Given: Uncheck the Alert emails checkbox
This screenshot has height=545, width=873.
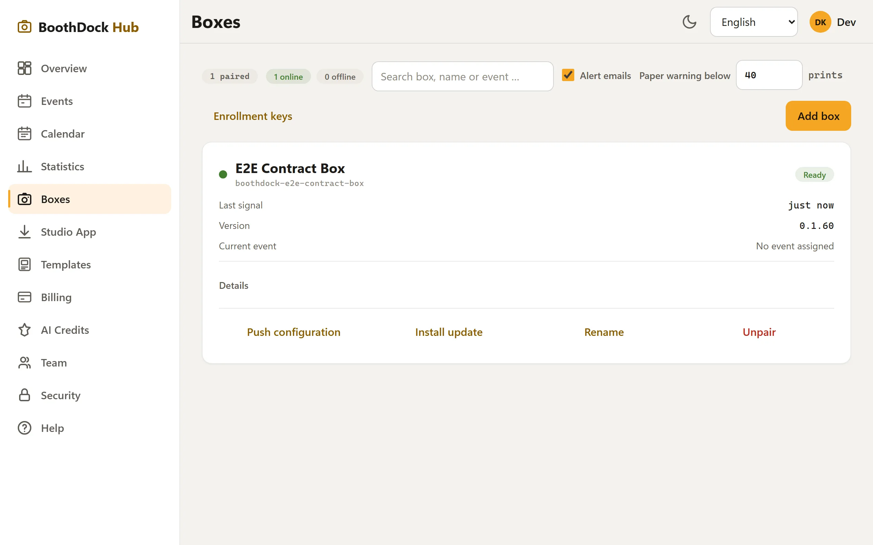Looking at the screenshot, I should 568,75.
